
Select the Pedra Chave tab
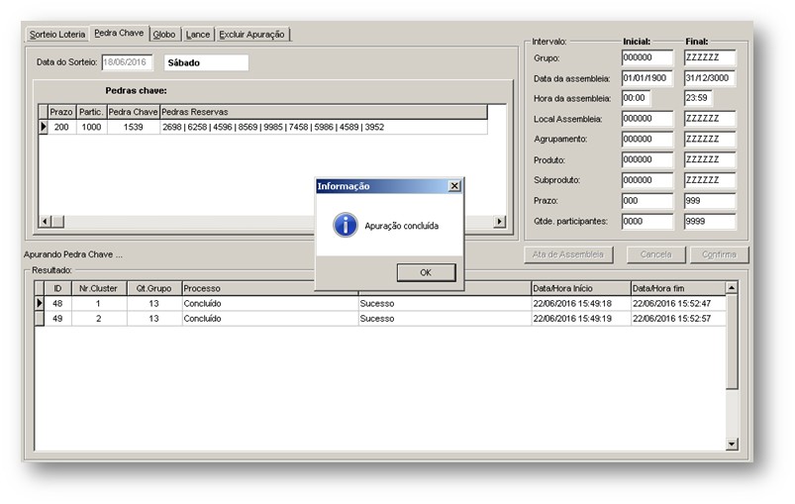coord(119,33)
